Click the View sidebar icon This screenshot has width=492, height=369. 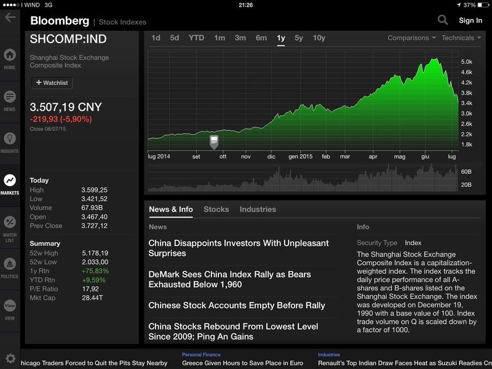[x=10, y=309]
